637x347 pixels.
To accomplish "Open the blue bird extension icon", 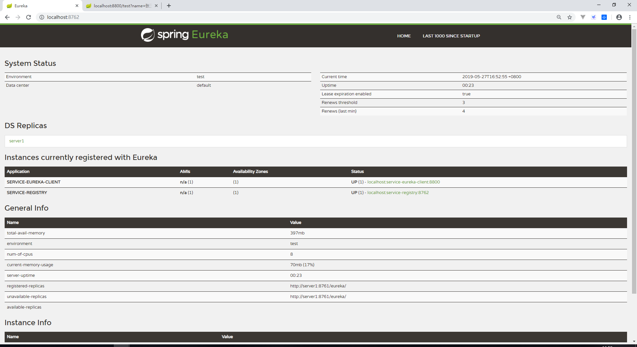I will point(594,17).
